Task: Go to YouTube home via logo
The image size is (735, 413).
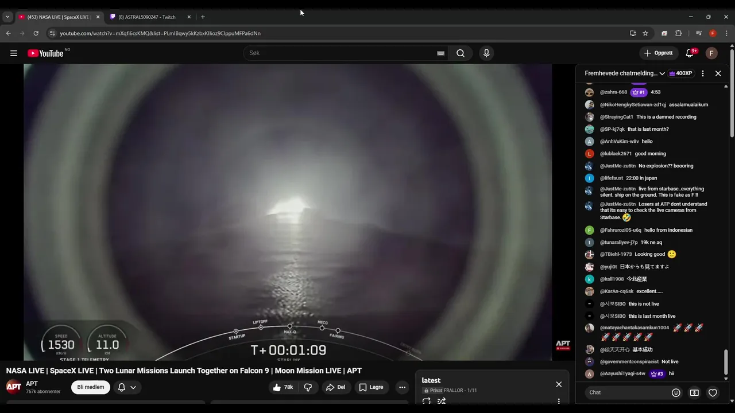Action: (x=45, y=53)
